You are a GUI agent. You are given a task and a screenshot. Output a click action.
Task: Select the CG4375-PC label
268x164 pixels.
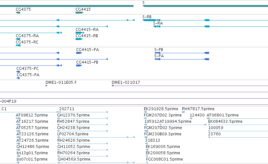tap(27, 69)
